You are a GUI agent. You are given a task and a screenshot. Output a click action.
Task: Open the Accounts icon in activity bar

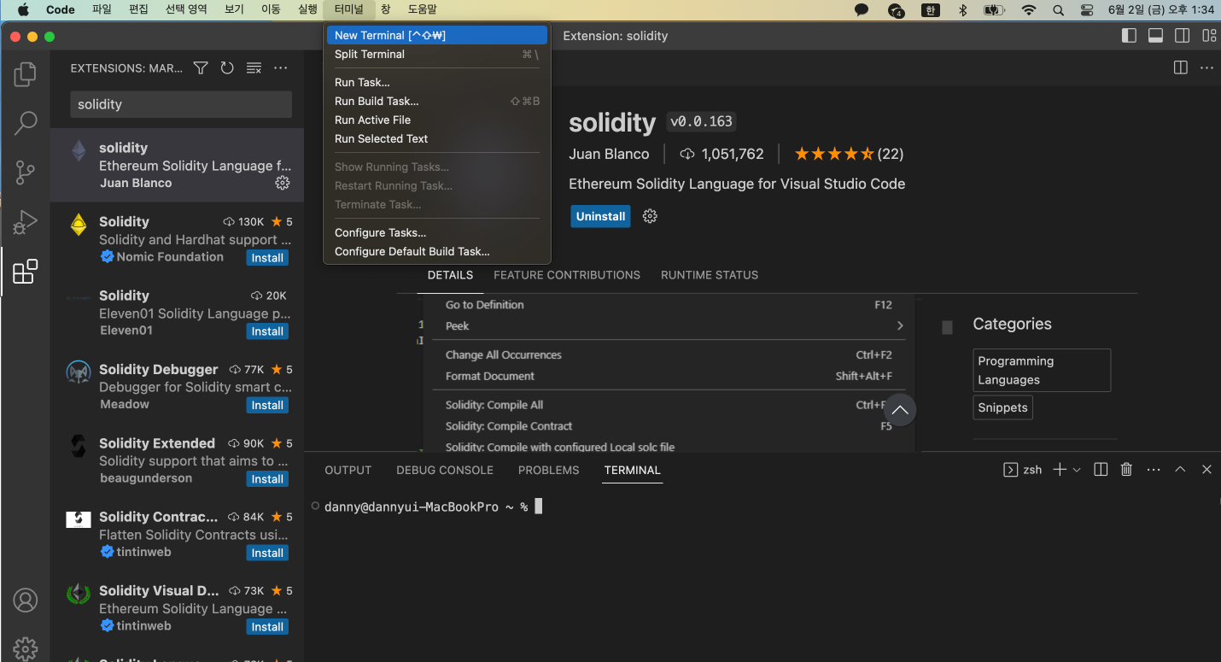click(x=26, y=600)
